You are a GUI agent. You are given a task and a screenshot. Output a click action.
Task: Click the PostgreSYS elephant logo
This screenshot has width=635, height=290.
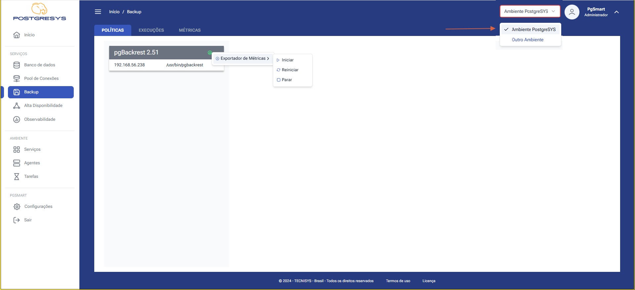(39, 12)
